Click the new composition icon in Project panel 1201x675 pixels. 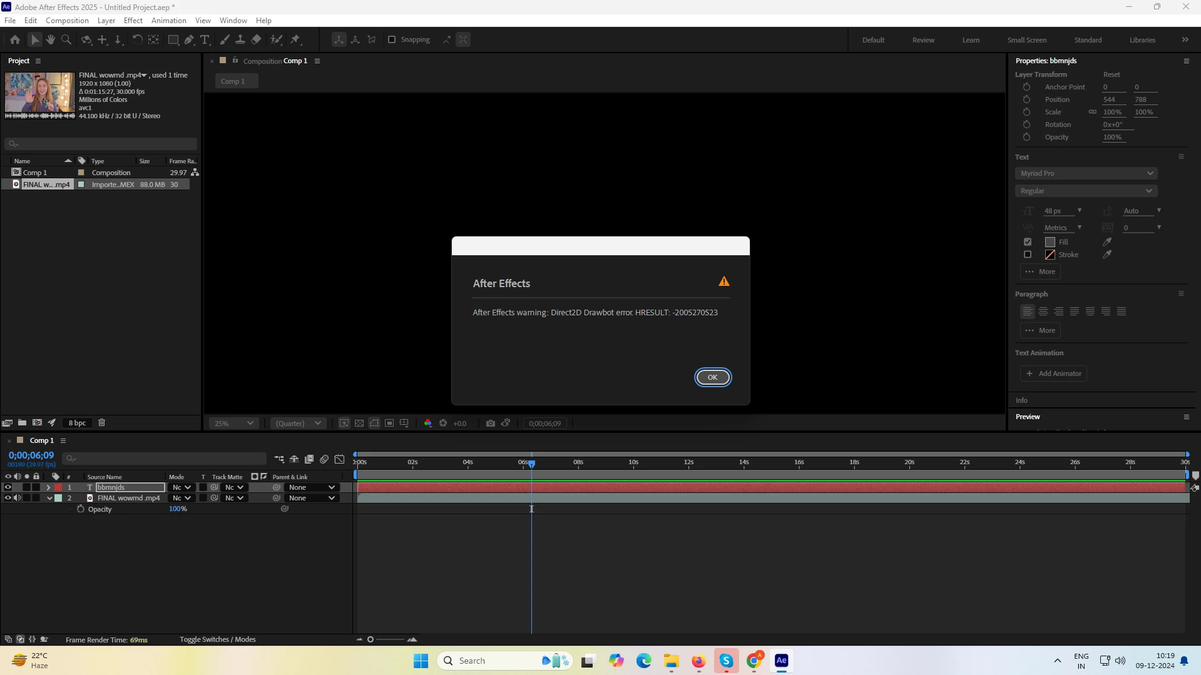(37, 423)
